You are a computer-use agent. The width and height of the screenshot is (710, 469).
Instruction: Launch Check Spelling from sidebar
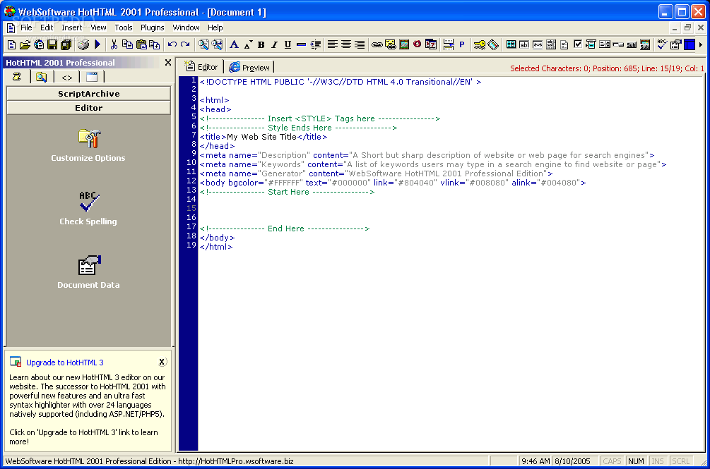click(x=88, y=208)
